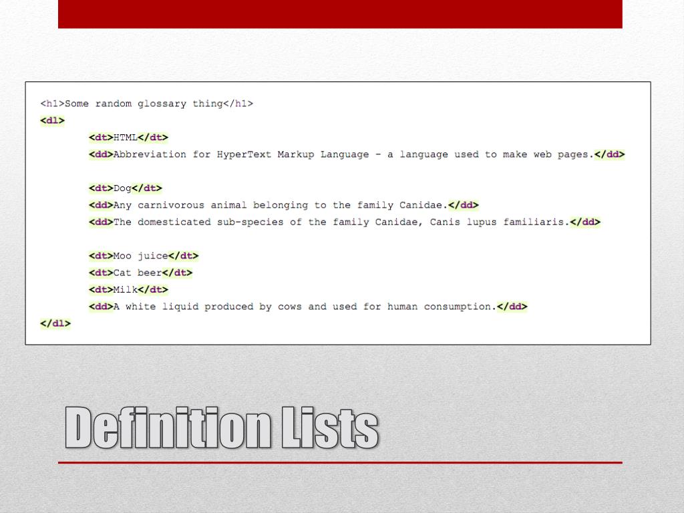The image size is (684, 513).
Task: Click the line starting 'The domesticated sub-species'
Action: point(345,222)
